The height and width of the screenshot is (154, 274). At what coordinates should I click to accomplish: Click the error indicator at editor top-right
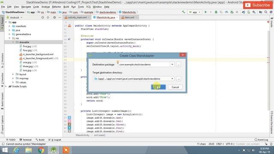[x=268, y=22]
